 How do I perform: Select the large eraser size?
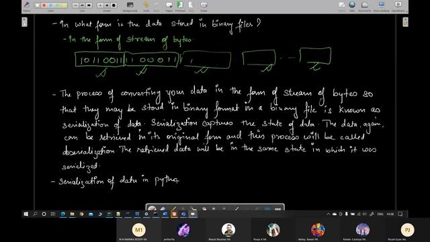114,5
